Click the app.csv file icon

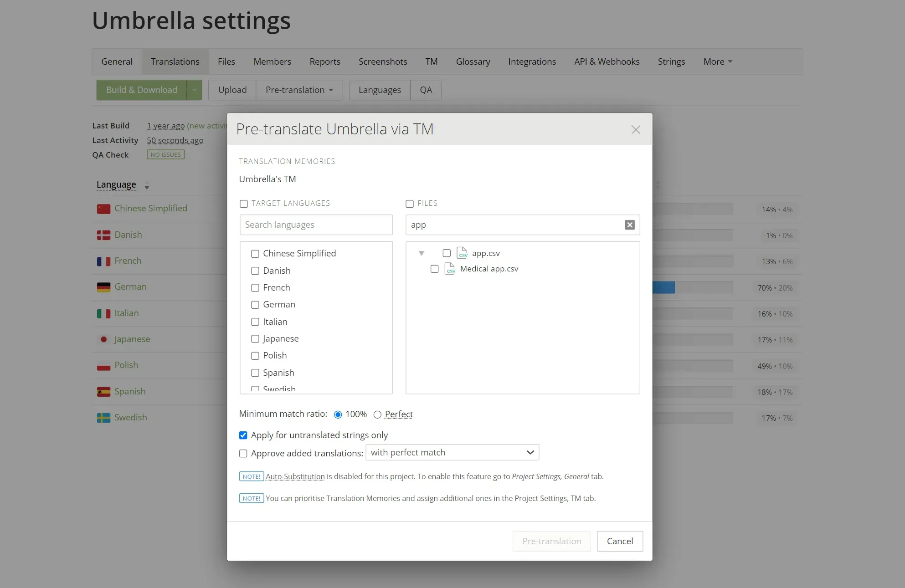point(462,253)
